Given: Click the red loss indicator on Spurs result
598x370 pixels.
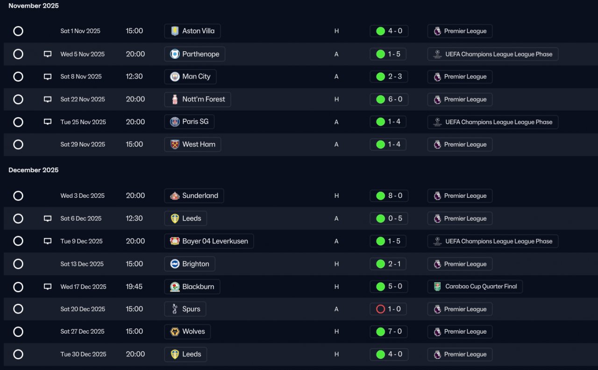Looking at the screenshot, I should [x=380, y=309].
